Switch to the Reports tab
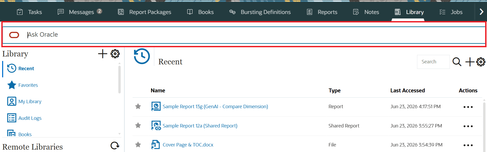 (322, 12)
